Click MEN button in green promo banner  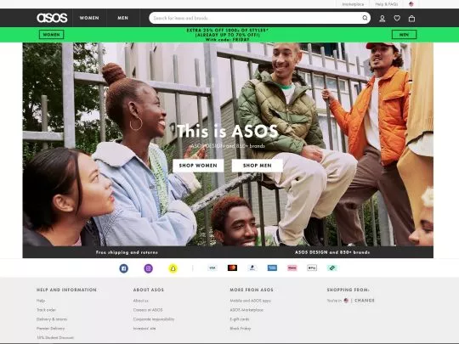[x=404, y=35]
